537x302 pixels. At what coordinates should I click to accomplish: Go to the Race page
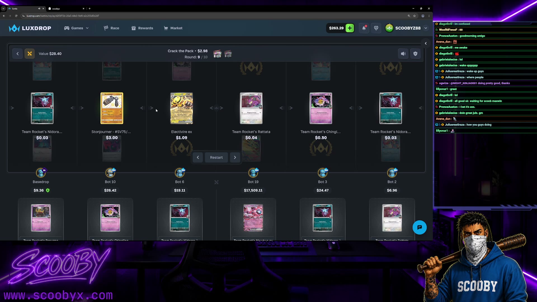[x=111, y=28]
